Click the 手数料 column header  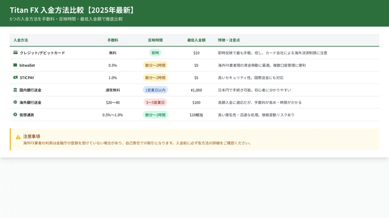point(112,40)
